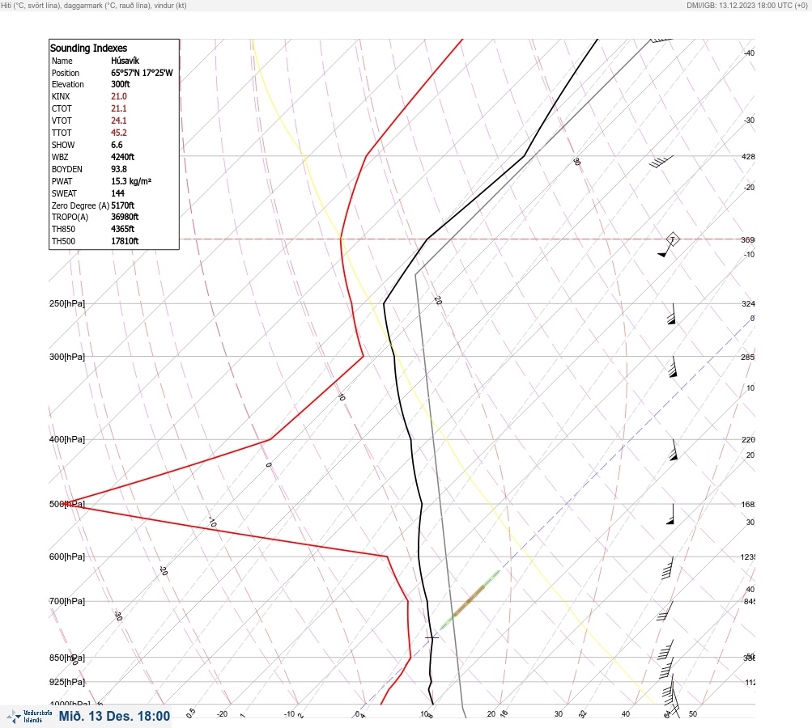Image resolution: width=812 pixels, height=728 pixels.
Task: Click the CTOT value 21.1
Action: pos(118,108)
